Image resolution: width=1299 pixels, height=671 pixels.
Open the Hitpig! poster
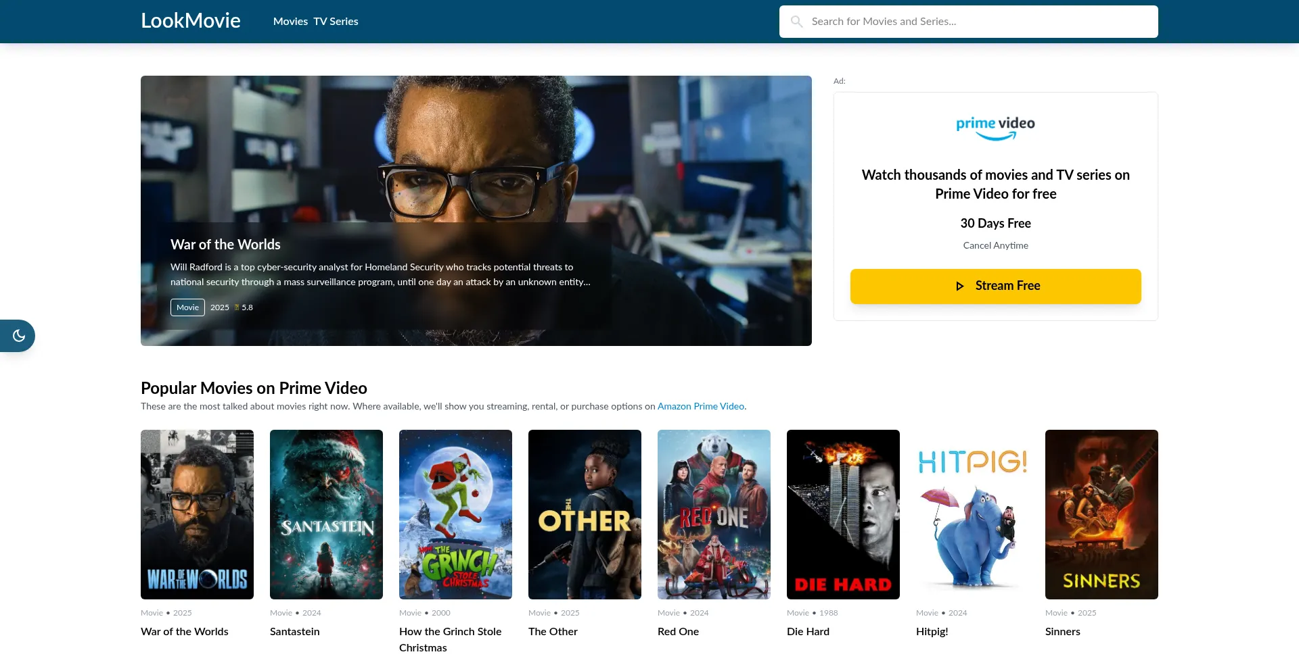click(972, 514)
